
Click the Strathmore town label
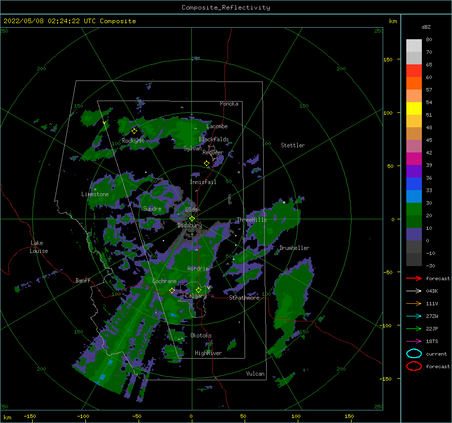coord(244,298)
